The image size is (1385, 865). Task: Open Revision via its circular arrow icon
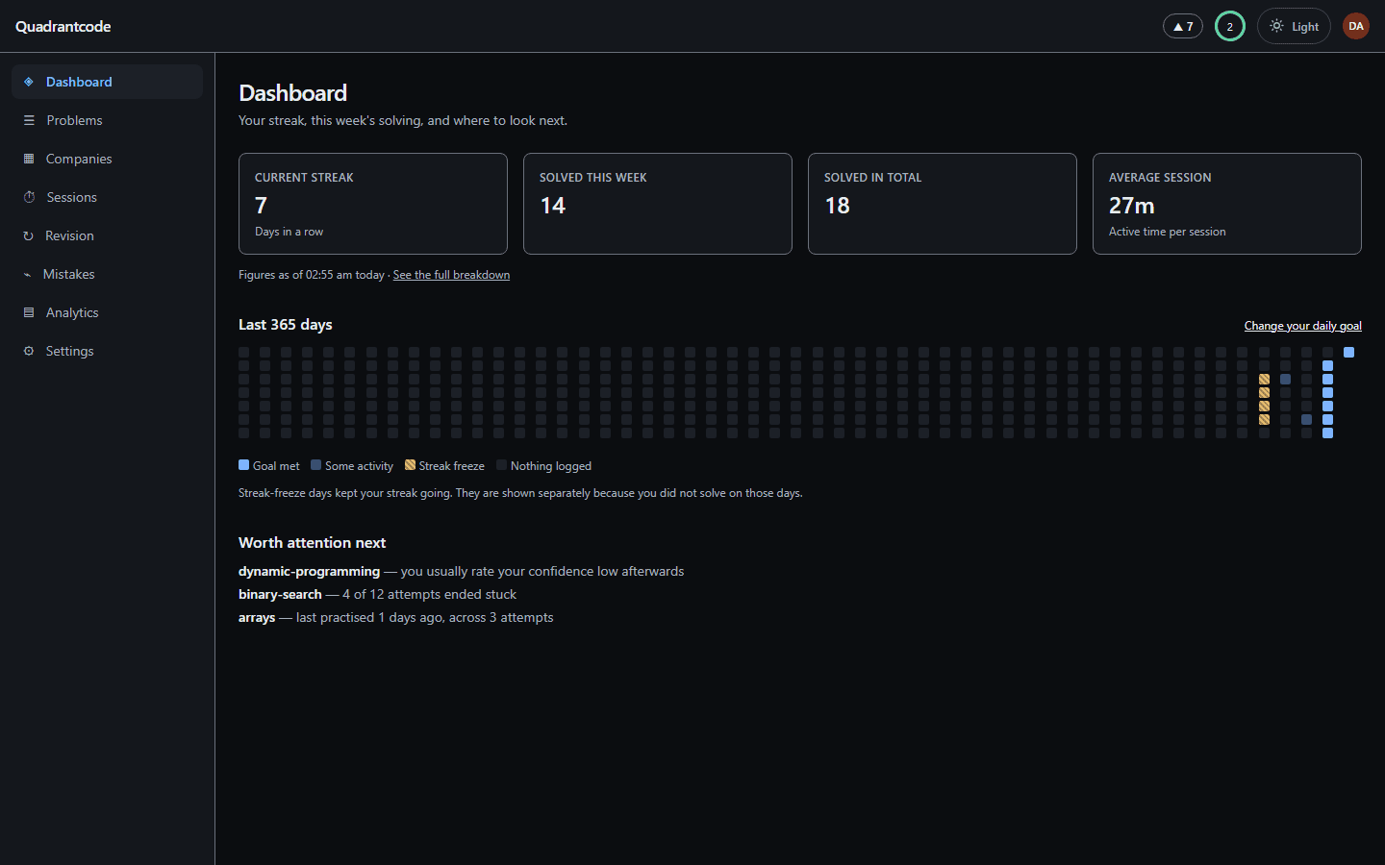29,235
